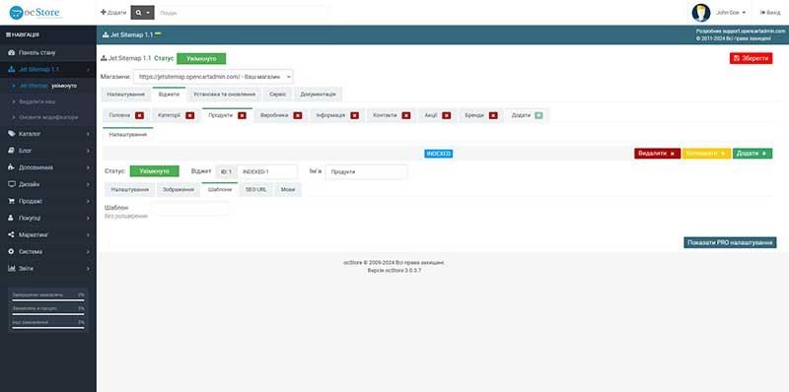Screen dimensions: 789x392
Task: Open the search magnifier dropdown button
Action: pyautogui.click(x=142, y=13)
